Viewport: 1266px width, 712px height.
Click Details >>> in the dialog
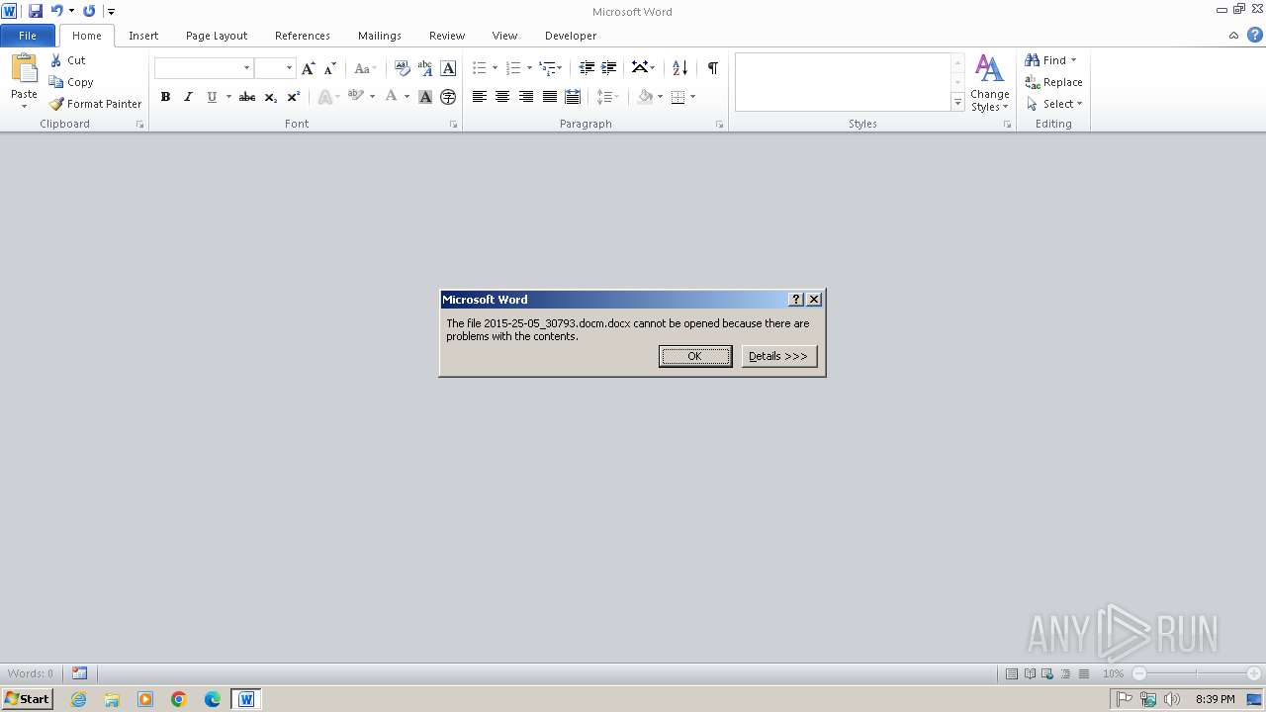point(778,356)
